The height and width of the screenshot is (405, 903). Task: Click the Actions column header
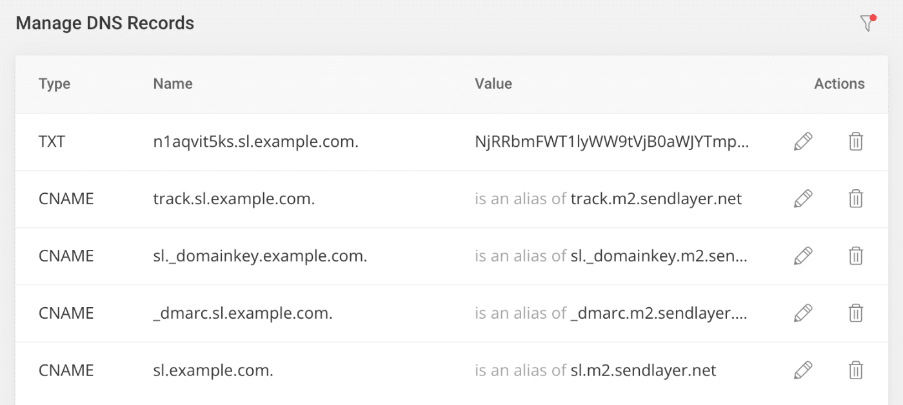click(839, 84)
